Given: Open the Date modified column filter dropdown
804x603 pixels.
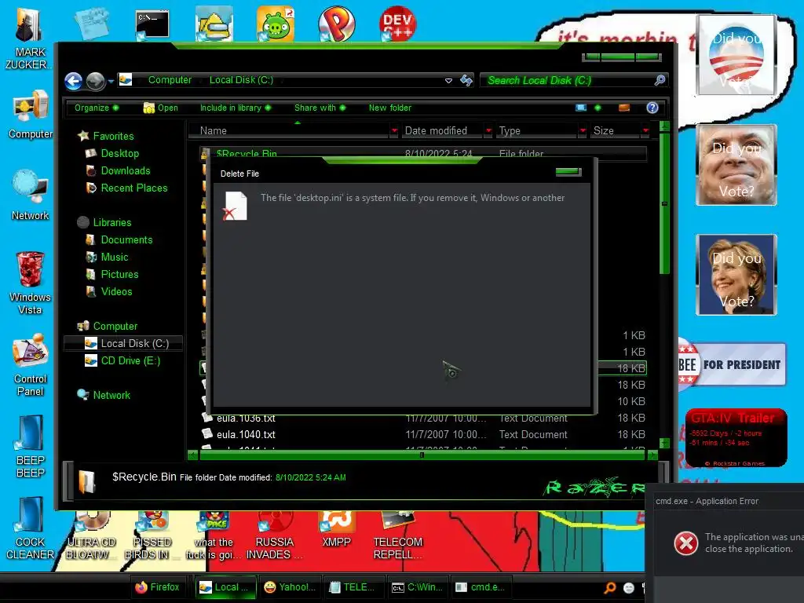Looking at the screenshot, I should (488, 131).
